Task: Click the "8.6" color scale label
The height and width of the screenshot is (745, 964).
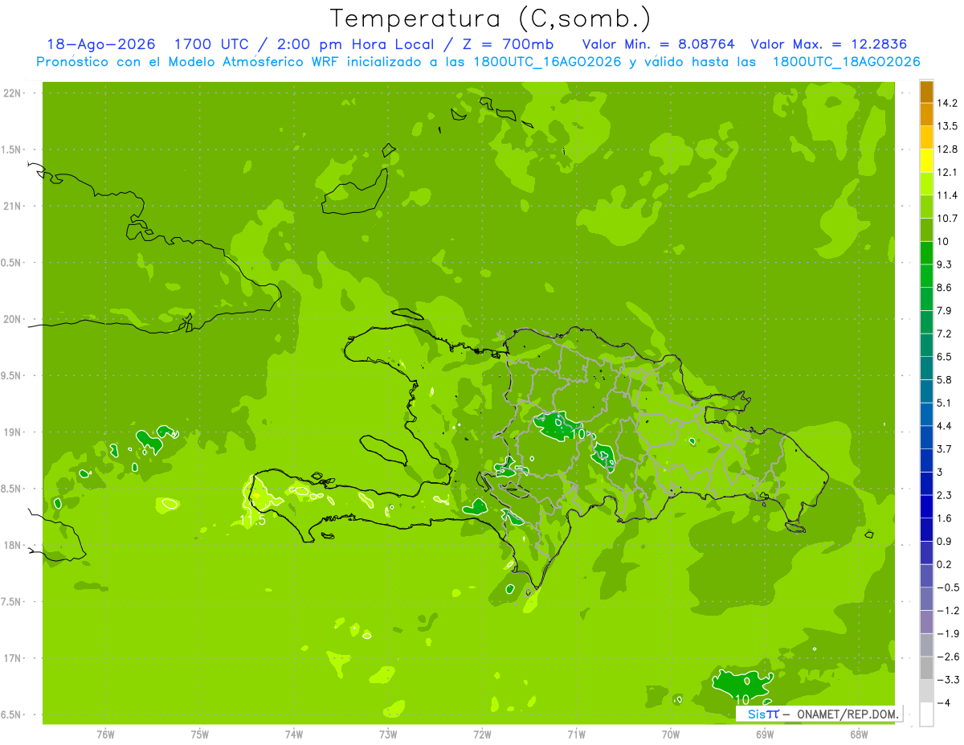Action: point(945,288)
